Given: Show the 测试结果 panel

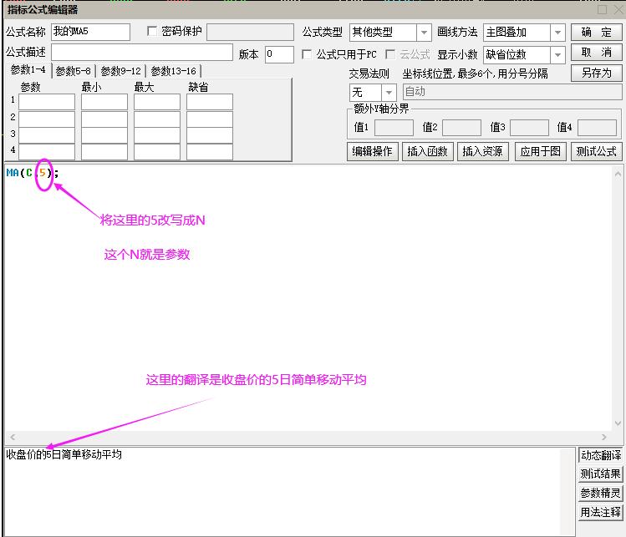Looking at the screenshot, I should click(x=600, y=474).
